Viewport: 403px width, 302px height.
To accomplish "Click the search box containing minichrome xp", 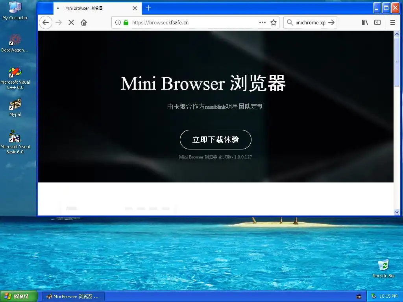I will point(310,22).
